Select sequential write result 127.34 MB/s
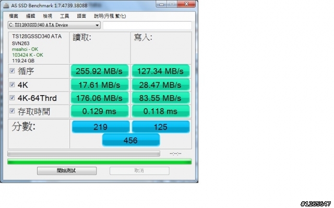 [161, 71]
